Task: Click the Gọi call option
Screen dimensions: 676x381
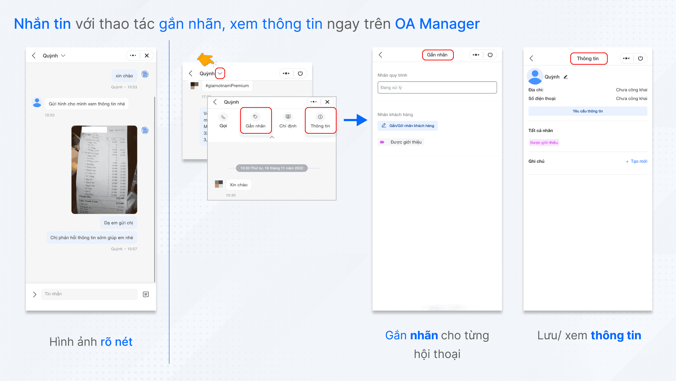Action: (223, 121)
